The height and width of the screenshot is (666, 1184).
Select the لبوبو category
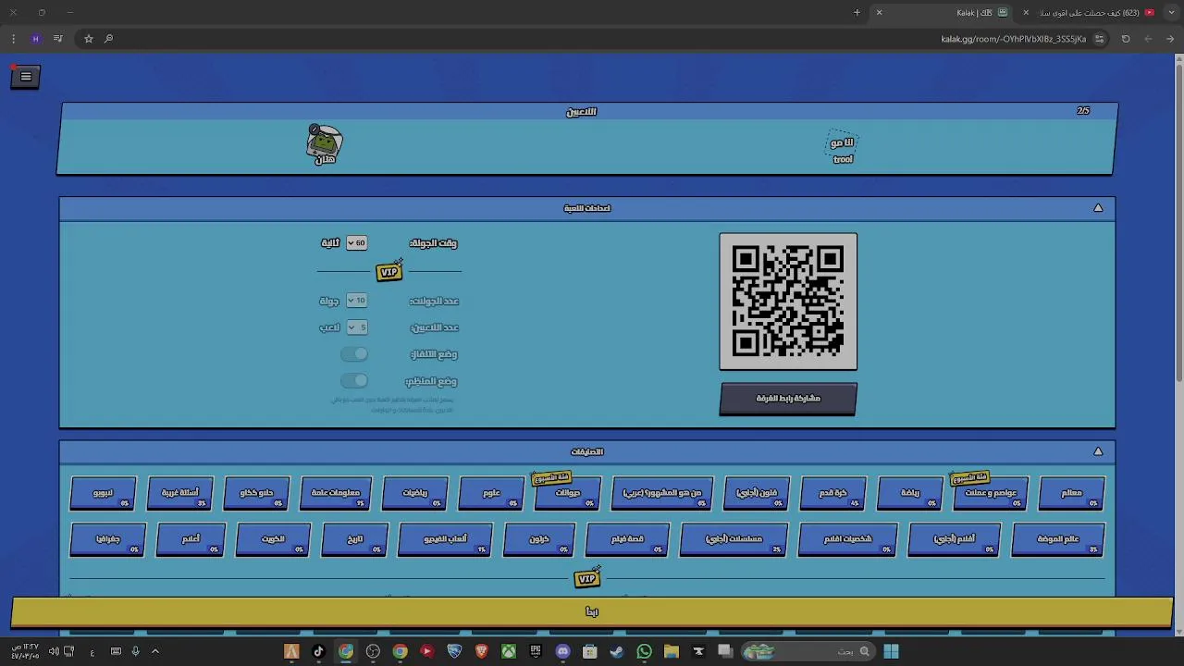[x=103, y=493]
